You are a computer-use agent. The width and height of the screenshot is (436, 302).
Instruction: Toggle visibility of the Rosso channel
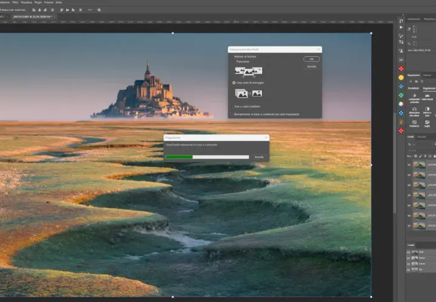(x=409, y=258)
